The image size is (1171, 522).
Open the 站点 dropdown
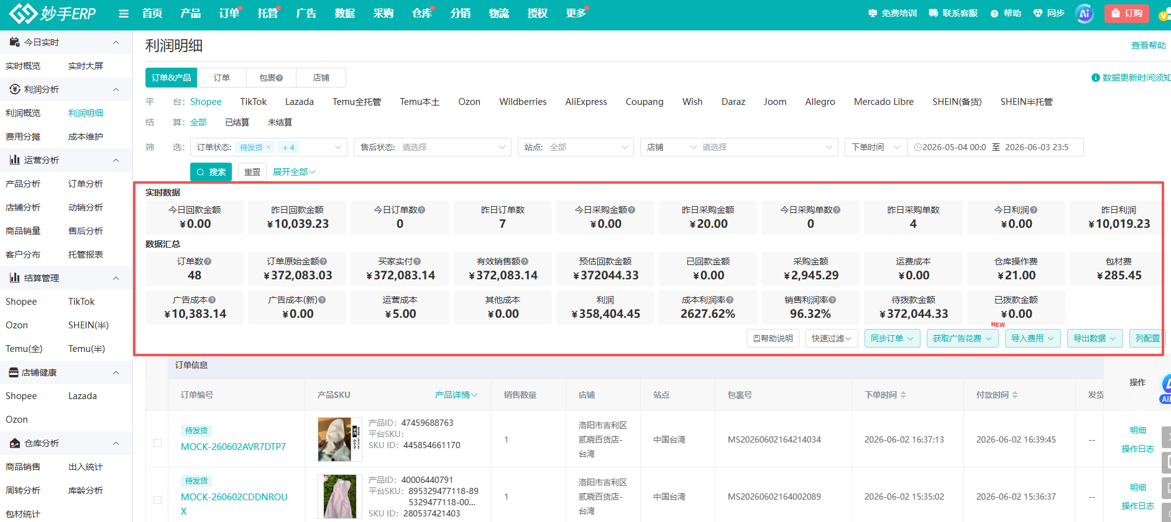pos(576,147)
